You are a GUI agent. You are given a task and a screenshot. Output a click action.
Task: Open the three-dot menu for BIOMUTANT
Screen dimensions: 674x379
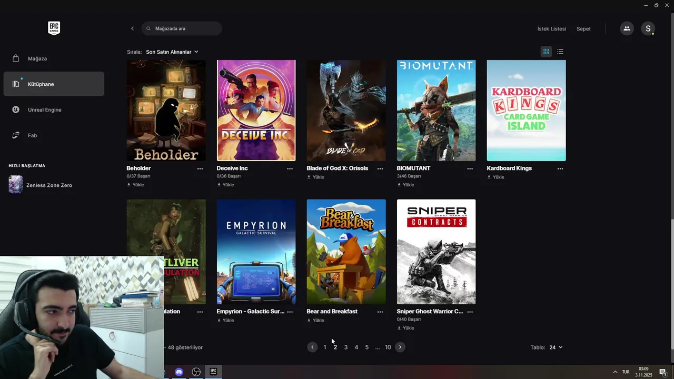(470, 168)
